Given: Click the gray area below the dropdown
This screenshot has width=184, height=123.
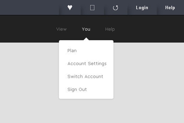Looking at the screenshot, I should click(x=86, y=111).
